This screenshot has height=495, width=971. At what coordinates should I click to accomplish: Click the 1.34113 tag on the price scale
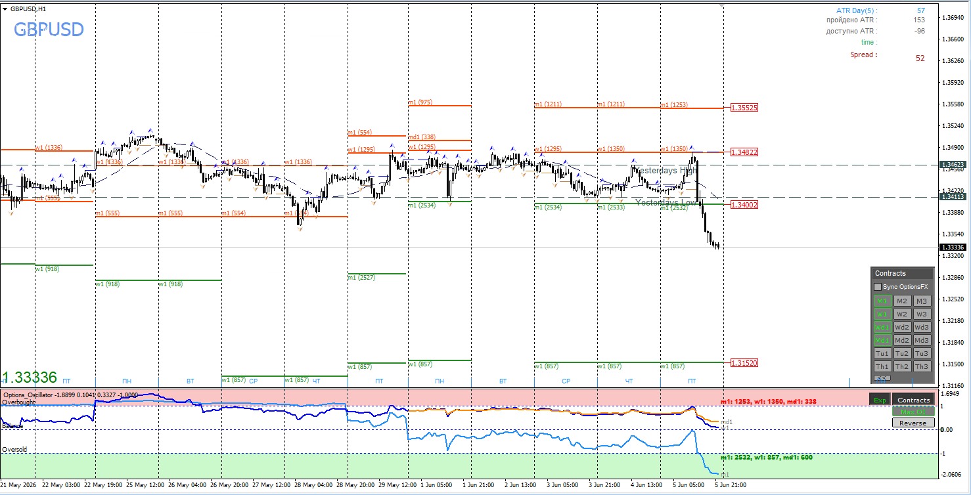953,196
